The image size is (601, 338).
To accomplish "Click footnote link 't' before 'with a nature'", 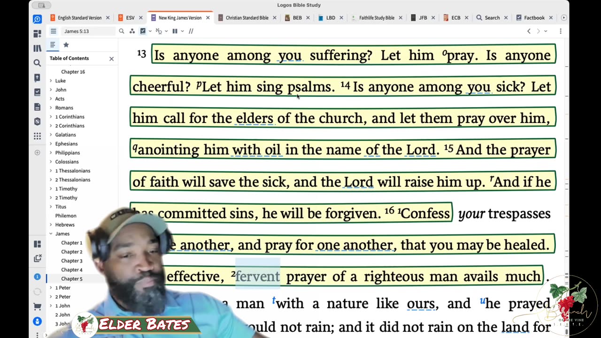I will (274, 300).
